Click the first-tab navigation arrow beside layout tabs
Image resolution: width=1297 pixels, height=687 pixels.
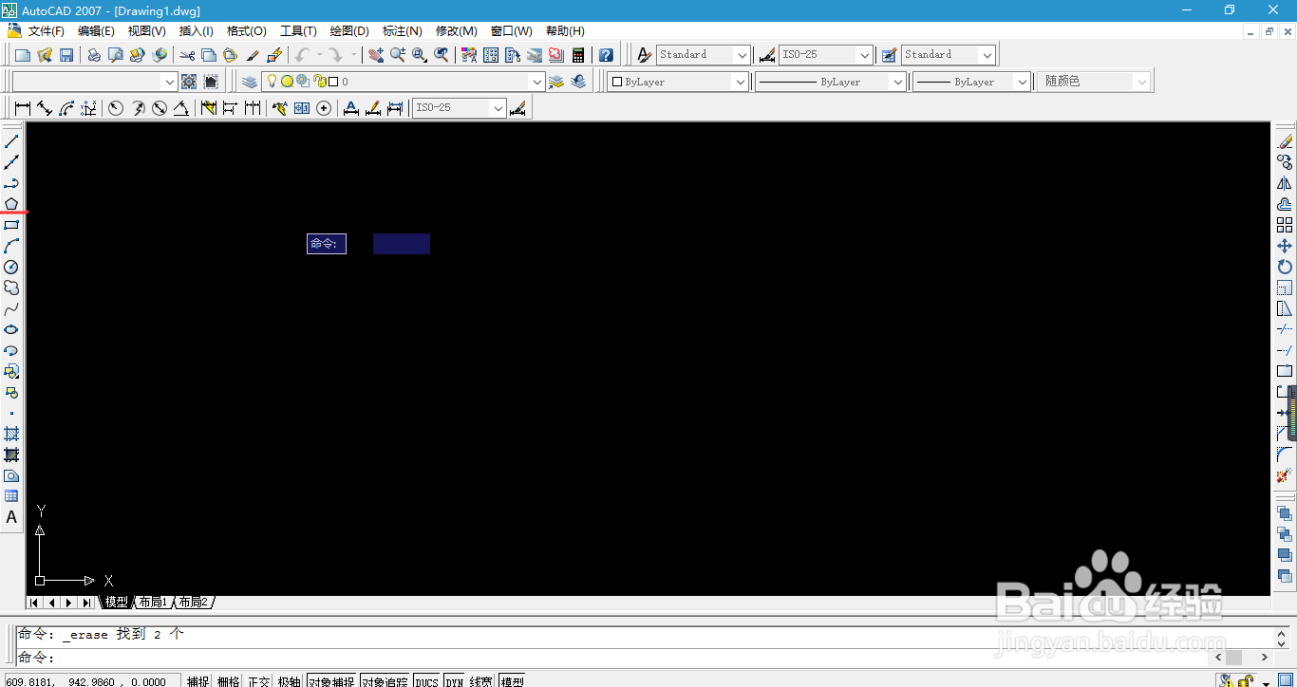point(34,603)
